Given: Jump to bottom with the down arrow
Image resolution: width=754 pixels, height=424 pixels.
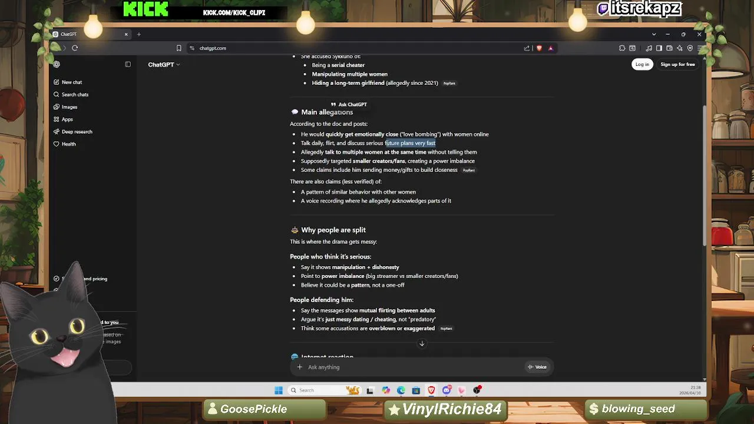Looking at the screenshot, I should point(422,344).
